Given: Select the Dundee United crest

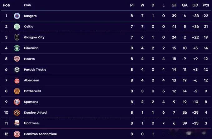Looking at the screenshot, I should (17, 112).
